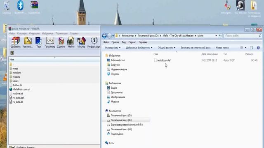The width and height of the screenshot is (264, 148).
Task: Select rw_data.bak in the WinRAR list
Action: 18,97
